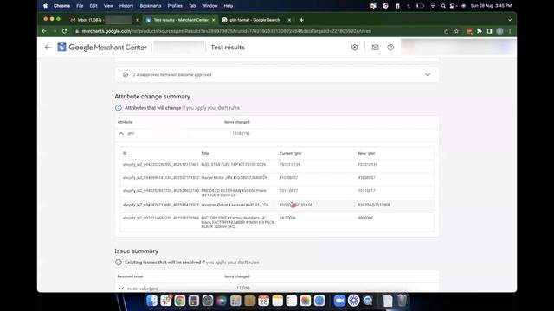Open Spotlight search in menu bar
554x311 pixels.
(443, 6)
